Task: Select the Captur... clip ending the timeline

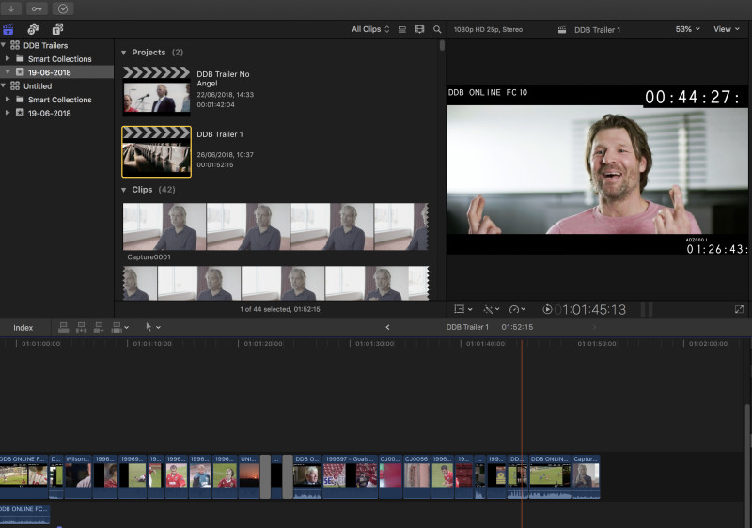Action: (586, 476)
